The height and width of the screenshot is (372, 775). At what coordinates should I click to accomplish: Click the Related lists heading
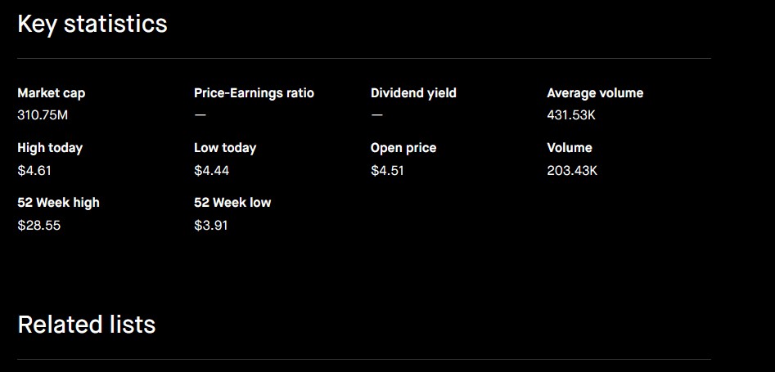coord(87,325)
